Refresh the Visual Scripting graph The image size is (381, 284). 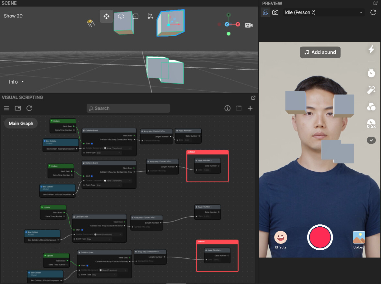click(x=29, y=108)
